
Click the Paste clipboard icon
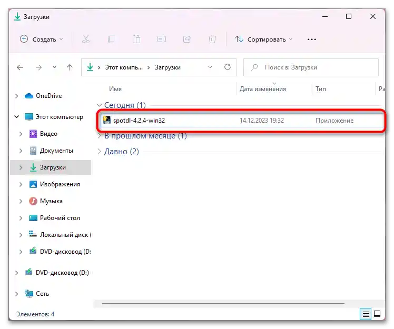pyautogui.click(x=136, y=39)
